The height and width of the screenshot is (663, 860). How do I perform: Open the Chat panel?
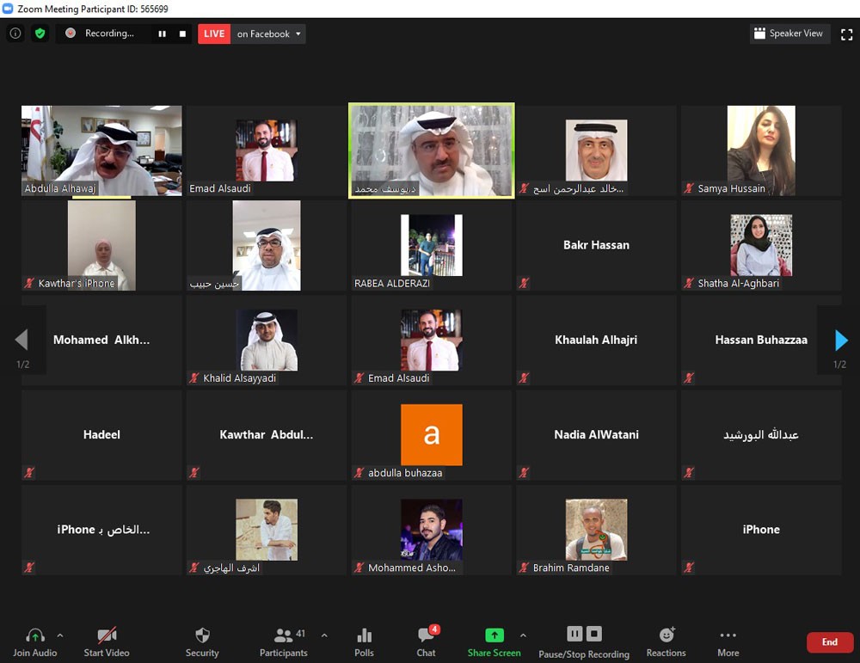[427, 642]
